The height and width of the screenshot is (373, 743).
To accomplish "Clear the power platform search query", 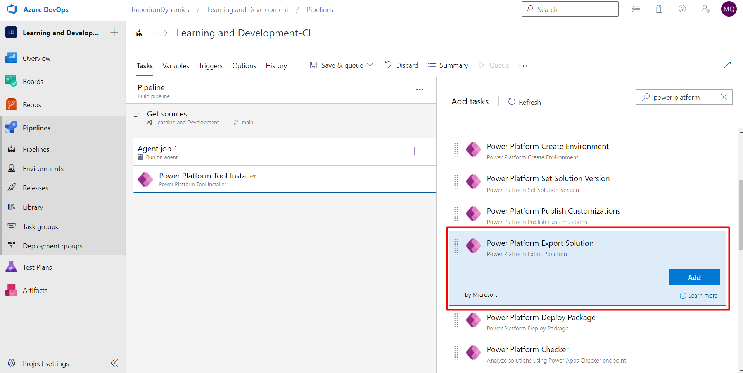I will tap(724, 97).
